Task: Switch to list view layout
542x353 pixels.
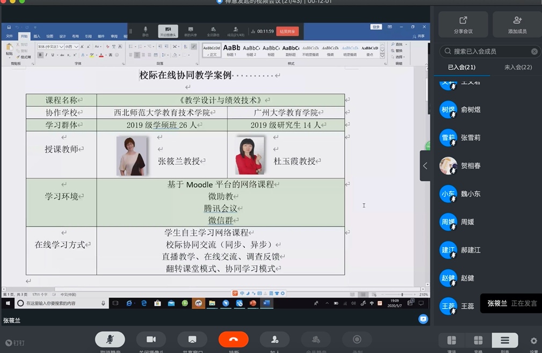Action: coord(505,340)
